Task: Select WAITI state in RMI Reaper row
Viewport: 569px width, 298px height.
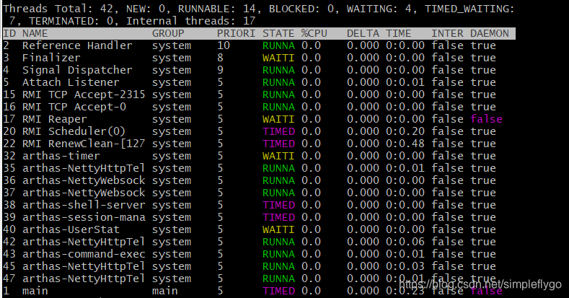Action: click(278, 120)
